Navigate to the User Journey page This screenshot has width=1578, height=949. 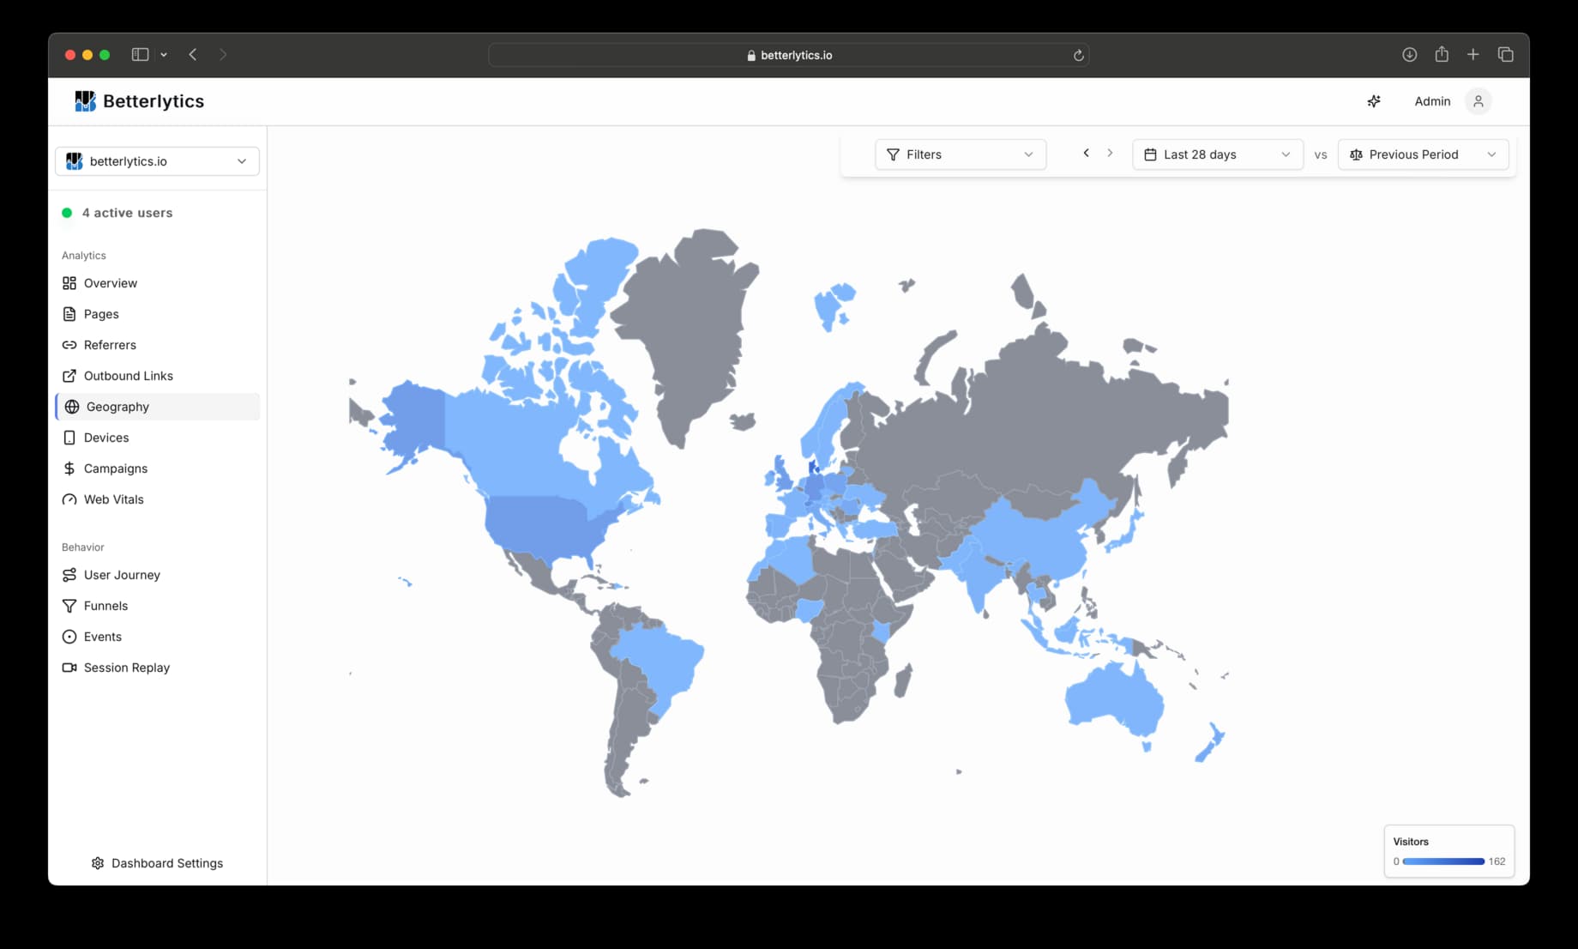[x=121, y=574]
